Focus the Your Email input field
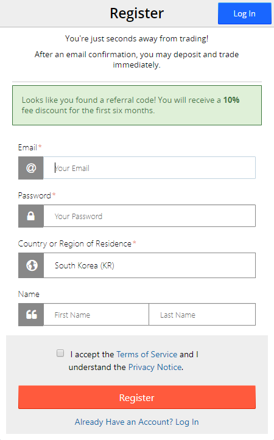The height and width of the screenshot is (440, 274). [x=149, y=168]
